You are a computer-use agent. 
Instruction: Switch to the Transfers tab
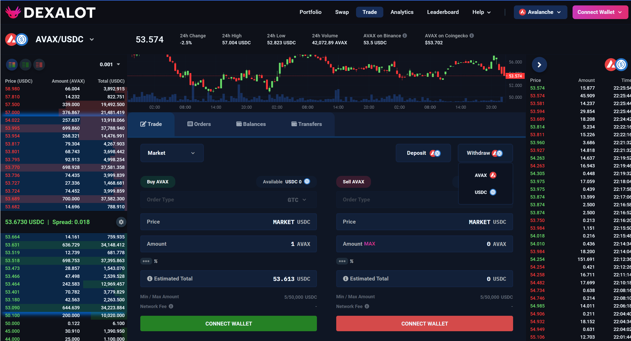point(307,124)
